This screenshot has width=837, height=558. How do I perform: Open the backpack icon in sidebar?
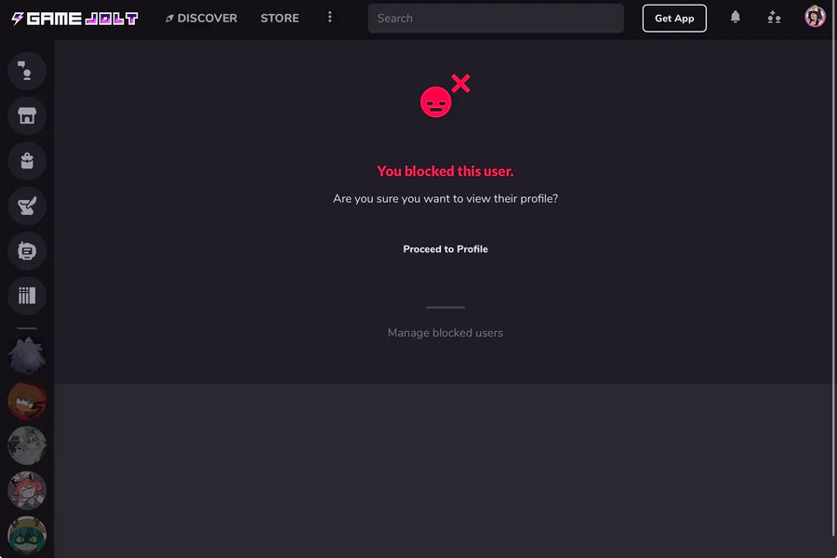pyautogui.click(x=27, y=161)
